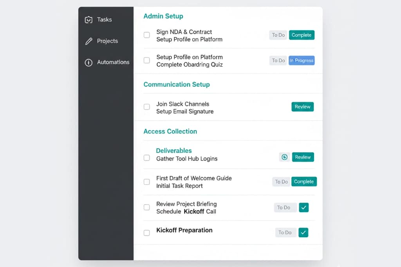Click the checkmark icon for Kickoff Preparation
401x267 pixels.
(x=303, y=232)
